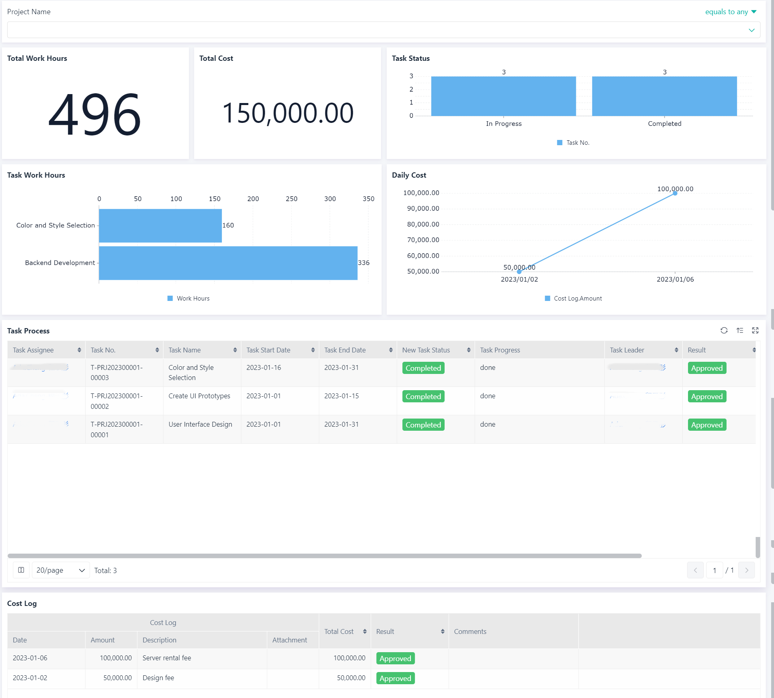Screen dimensions: 774x698
Task: Change the 20/page page size dropdown
Action: coord(60,570)
